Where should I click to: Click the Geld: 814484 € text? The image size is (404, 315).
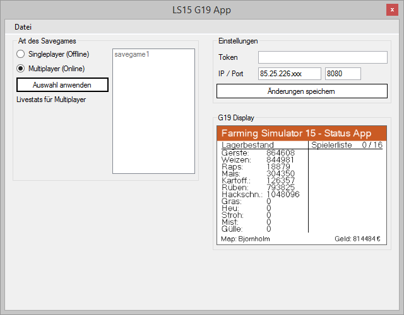(357, 239)
